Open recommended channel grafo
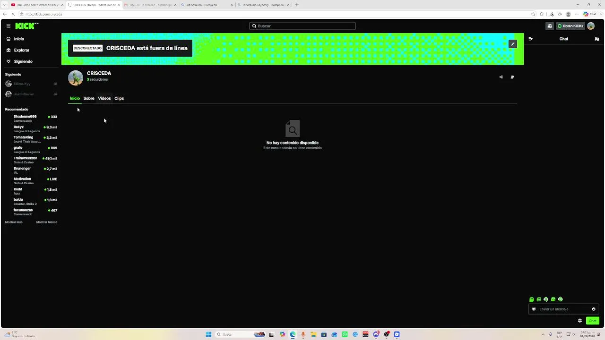This screenshot has width=605, height=340. click(31, 149)
